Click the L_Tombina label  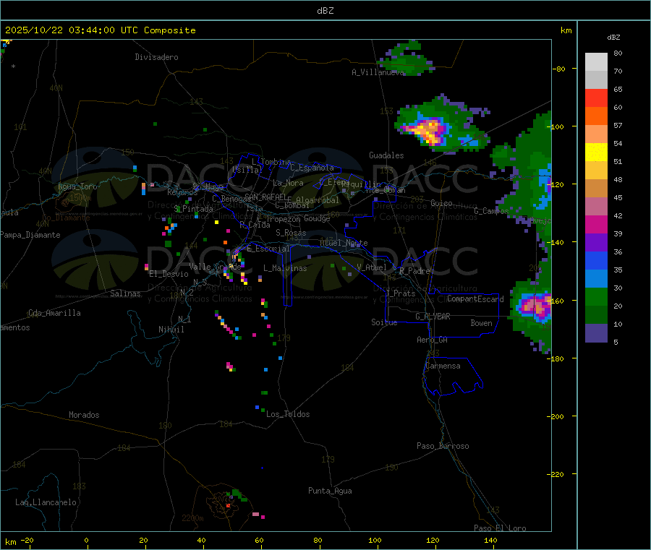[x=271, y=162]
